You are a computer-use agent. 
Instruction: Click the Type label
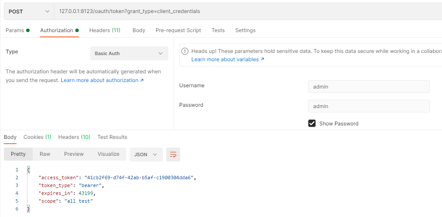pos(12,52)
